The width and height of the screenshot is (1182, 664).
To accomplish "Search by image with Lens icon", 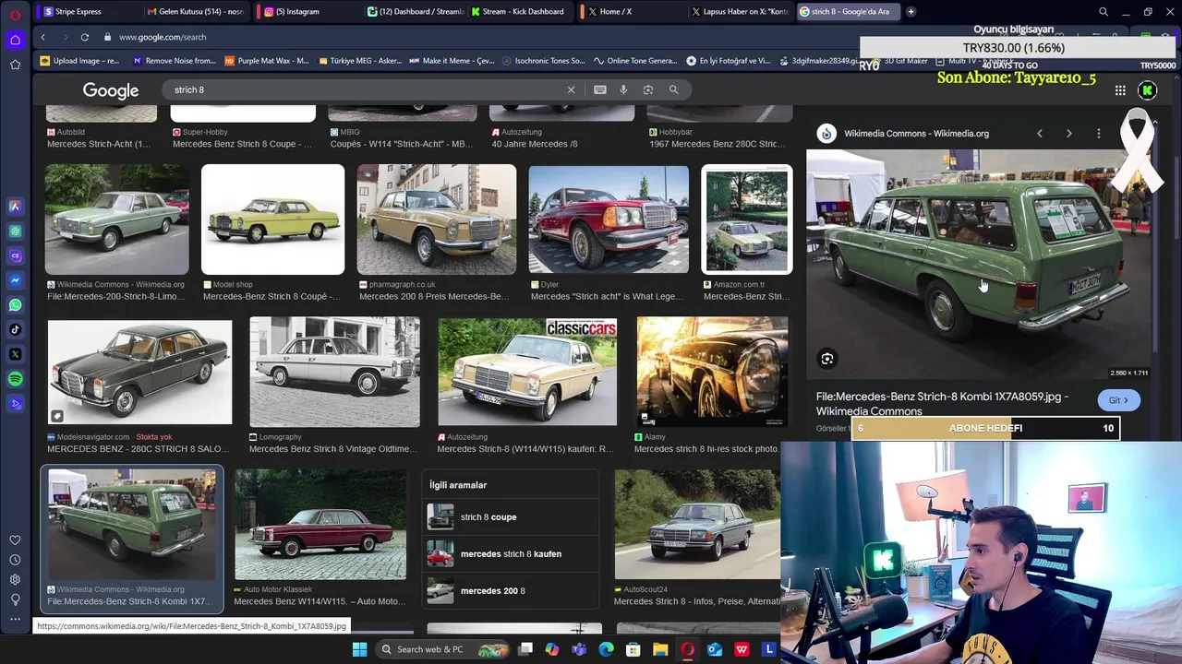I will click(x=648, y=89).
